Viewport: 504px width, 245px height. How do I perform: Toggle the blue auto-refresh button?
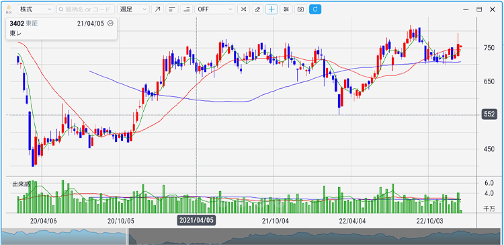click(315, 9)
